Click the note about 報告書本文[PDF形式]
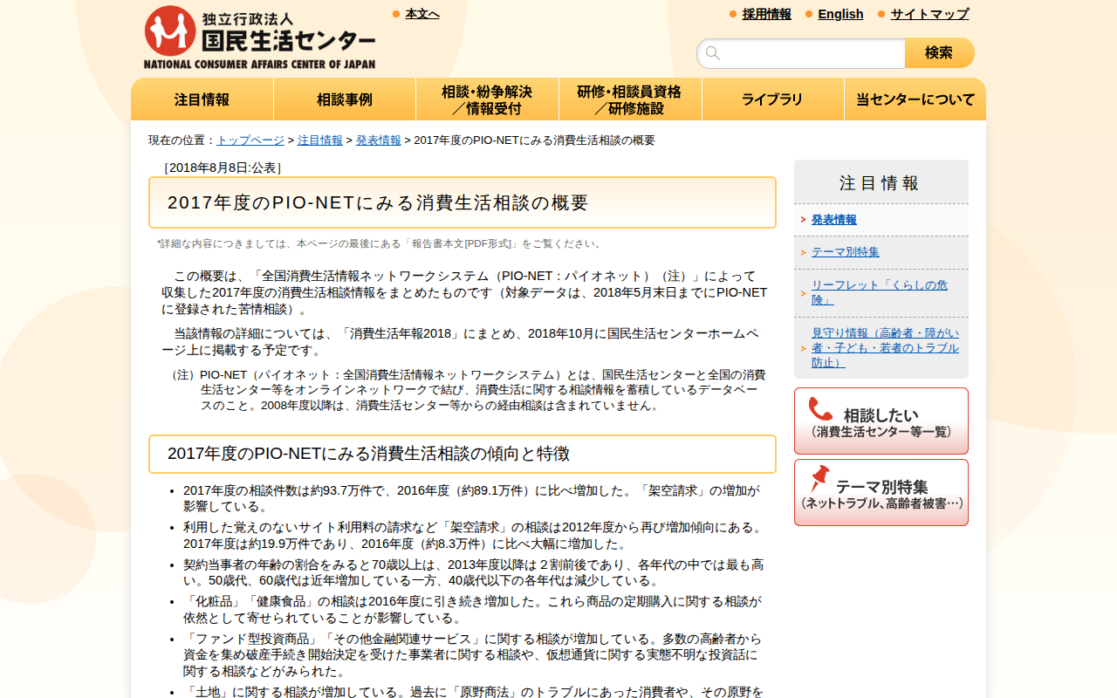The width and height of the screenshot is (1117, 698). (381, 243)
